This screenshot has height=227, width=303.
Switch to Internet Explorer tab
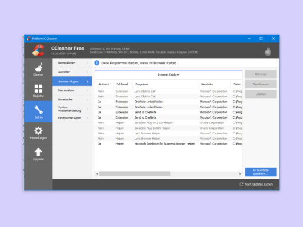coord(168,74)
